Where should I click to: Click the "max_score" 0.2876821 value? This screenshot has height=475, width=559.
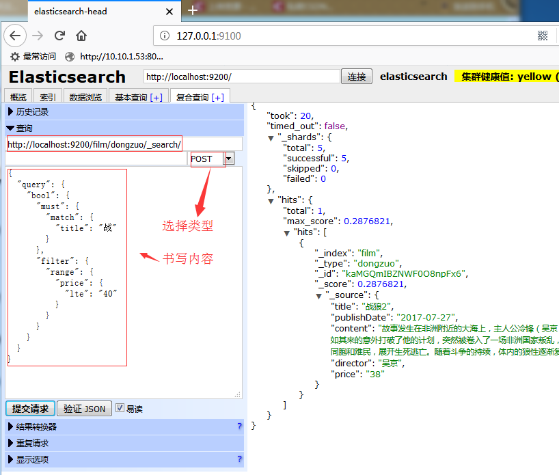(367, 221)
